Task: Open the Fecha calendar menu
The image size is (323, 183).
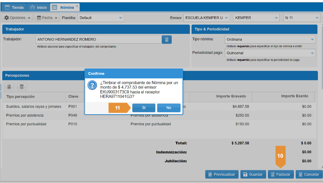Action: tap(47, 18)
